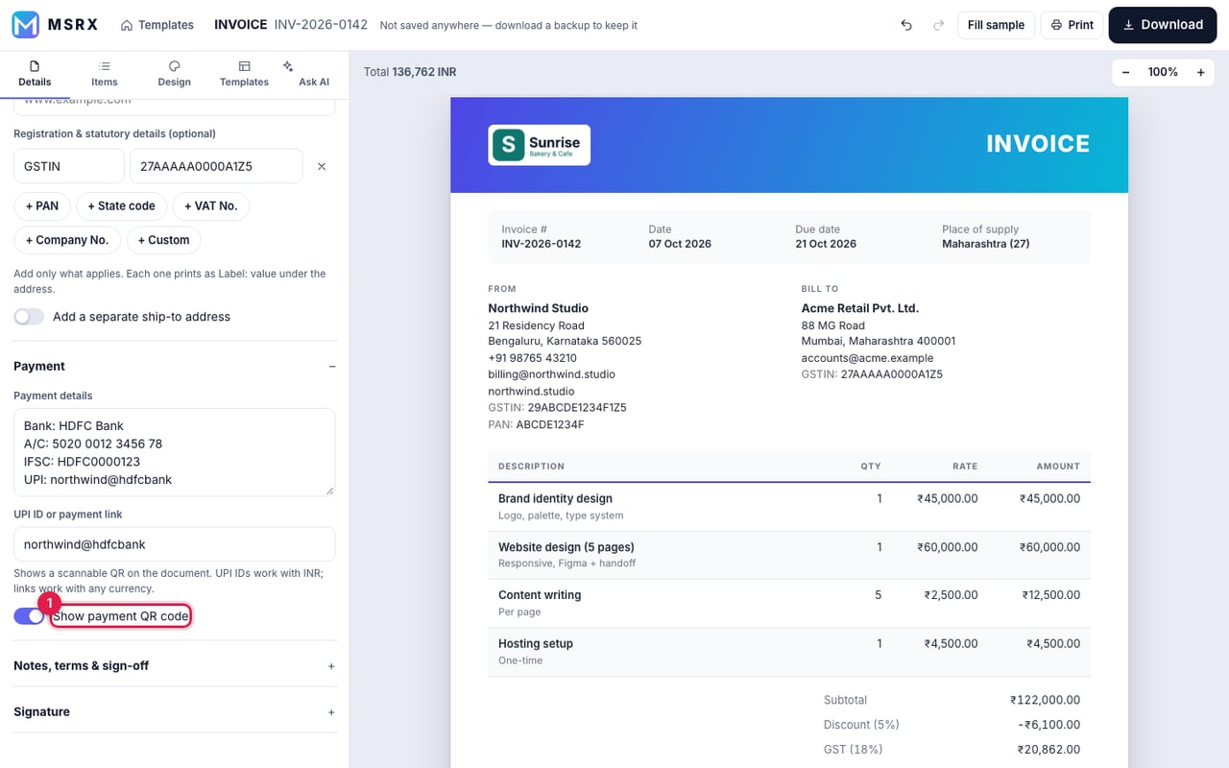Edit the GSTIN label field

[69, 166]
